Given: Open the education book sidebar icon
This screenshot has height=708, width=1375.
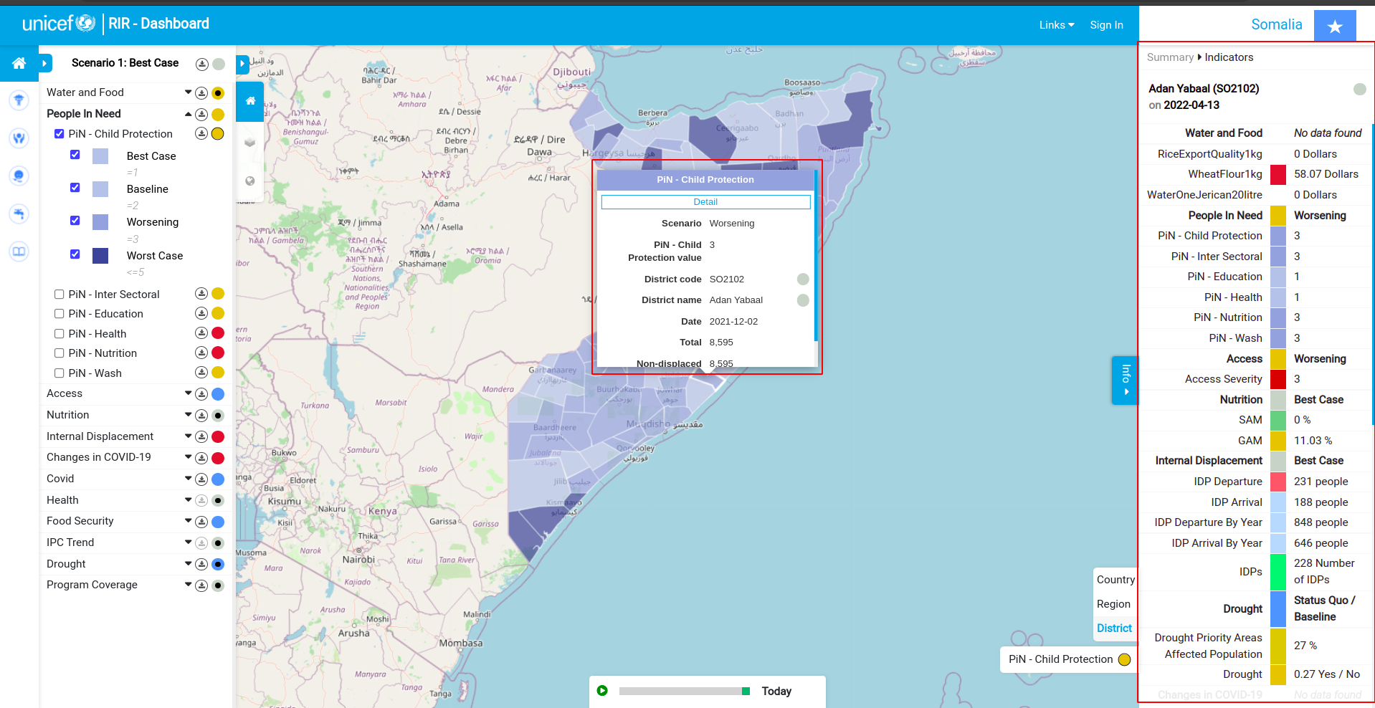Looking at the screenshot, I should pyautogui.click(x=19, y=252).
